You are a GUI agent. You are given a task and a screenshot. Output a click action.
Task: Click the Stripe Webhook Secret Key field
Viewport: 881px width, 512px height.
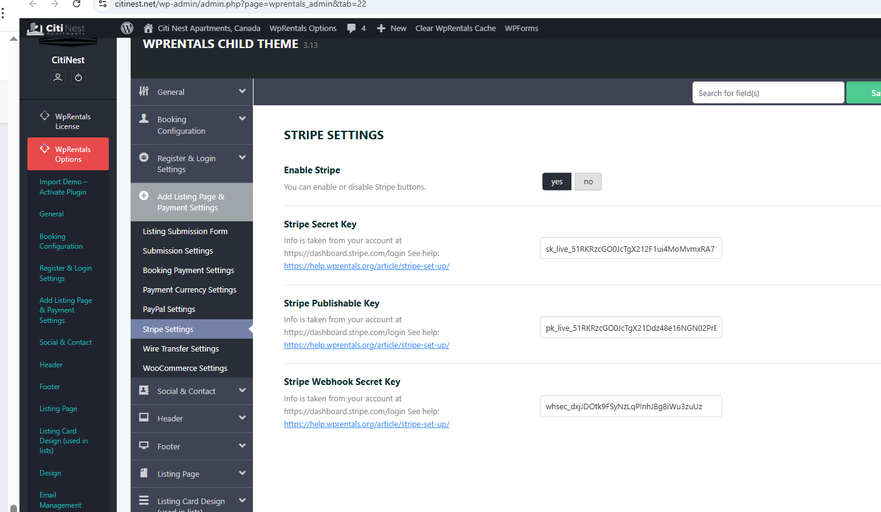[631, 406]
